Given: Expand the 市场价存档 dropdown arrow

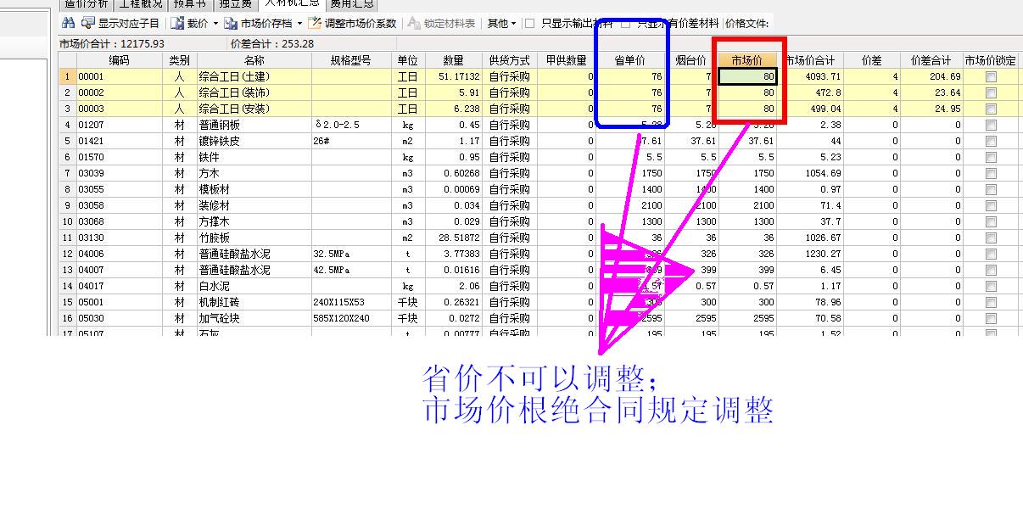Looking at the screenshot, I should click(299, 24).
